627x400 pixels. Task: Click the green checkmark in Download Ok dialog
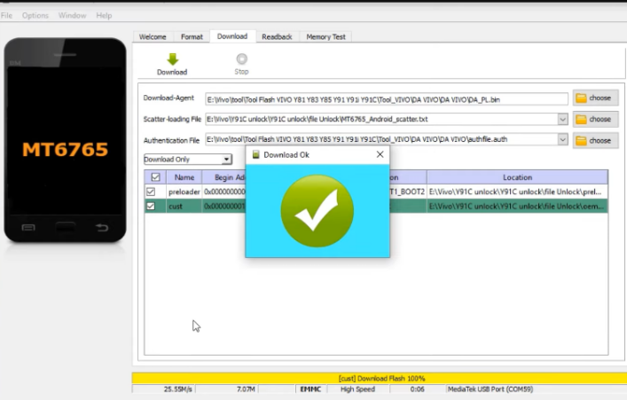(x=317, y=211)
